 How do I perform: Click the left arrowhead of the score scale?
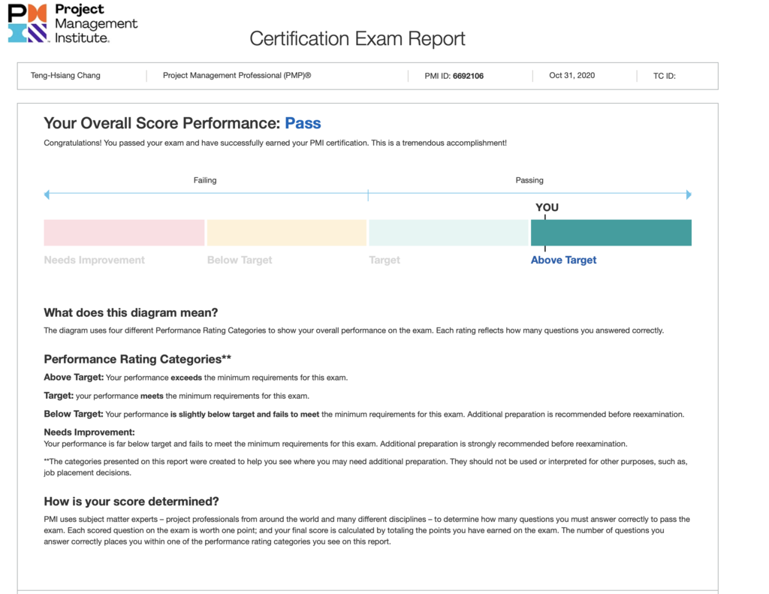[x=47, y=194]
